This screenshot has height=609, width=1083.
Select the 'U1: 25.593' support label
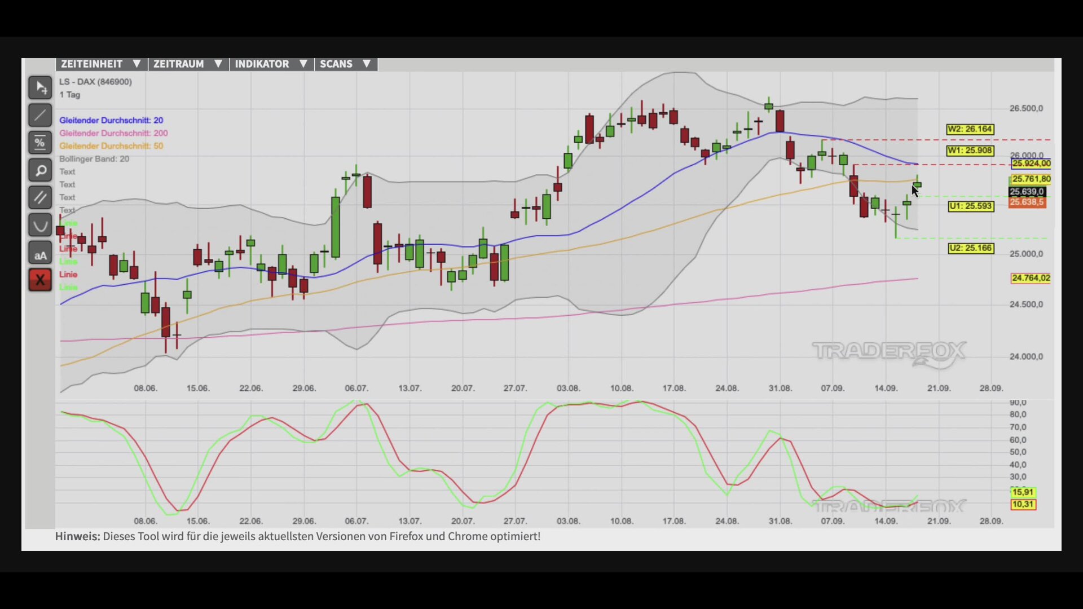click(971, 206)
